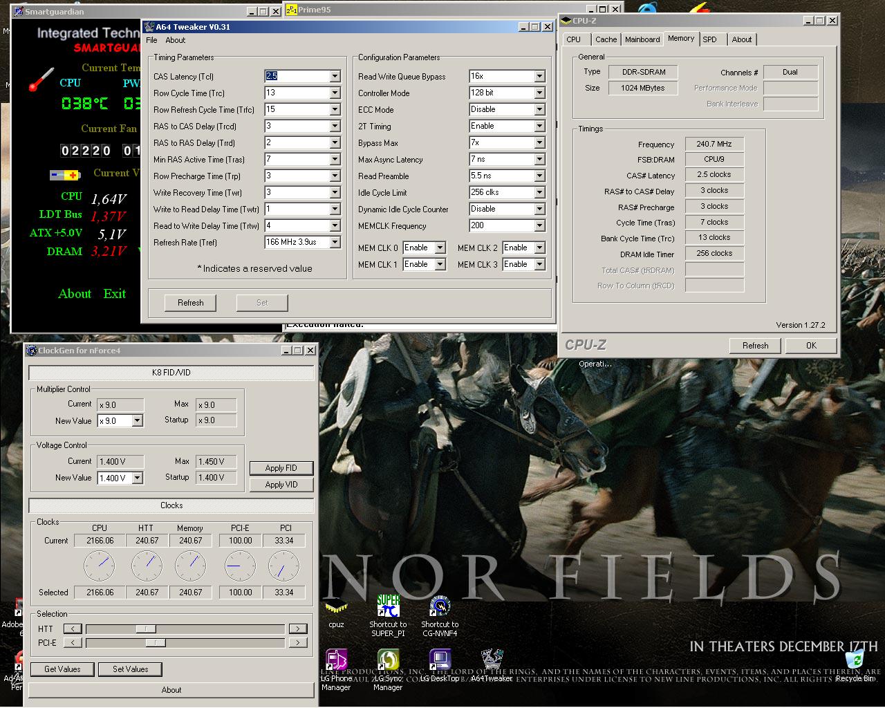Screen dimensions: 885x708
Task: Expand the CAS Latency (Tcl) dropdown
Action: point(335,76)
